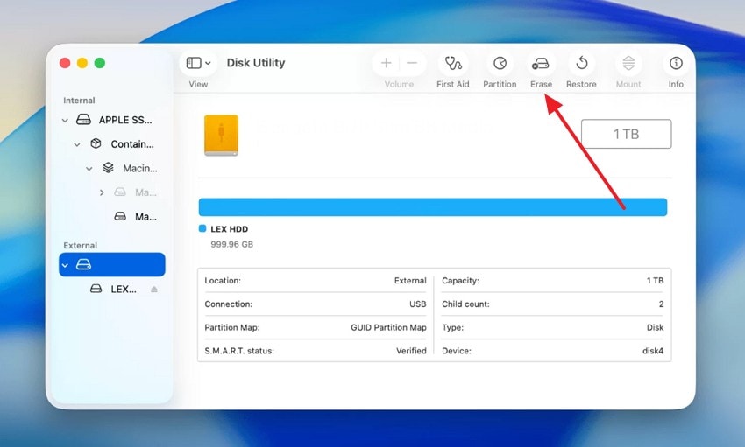Image resolution: width=745 pixels, height=447 pixels.
Task: Click the LEX HDD partition label
Action: (x=229, y=229)
